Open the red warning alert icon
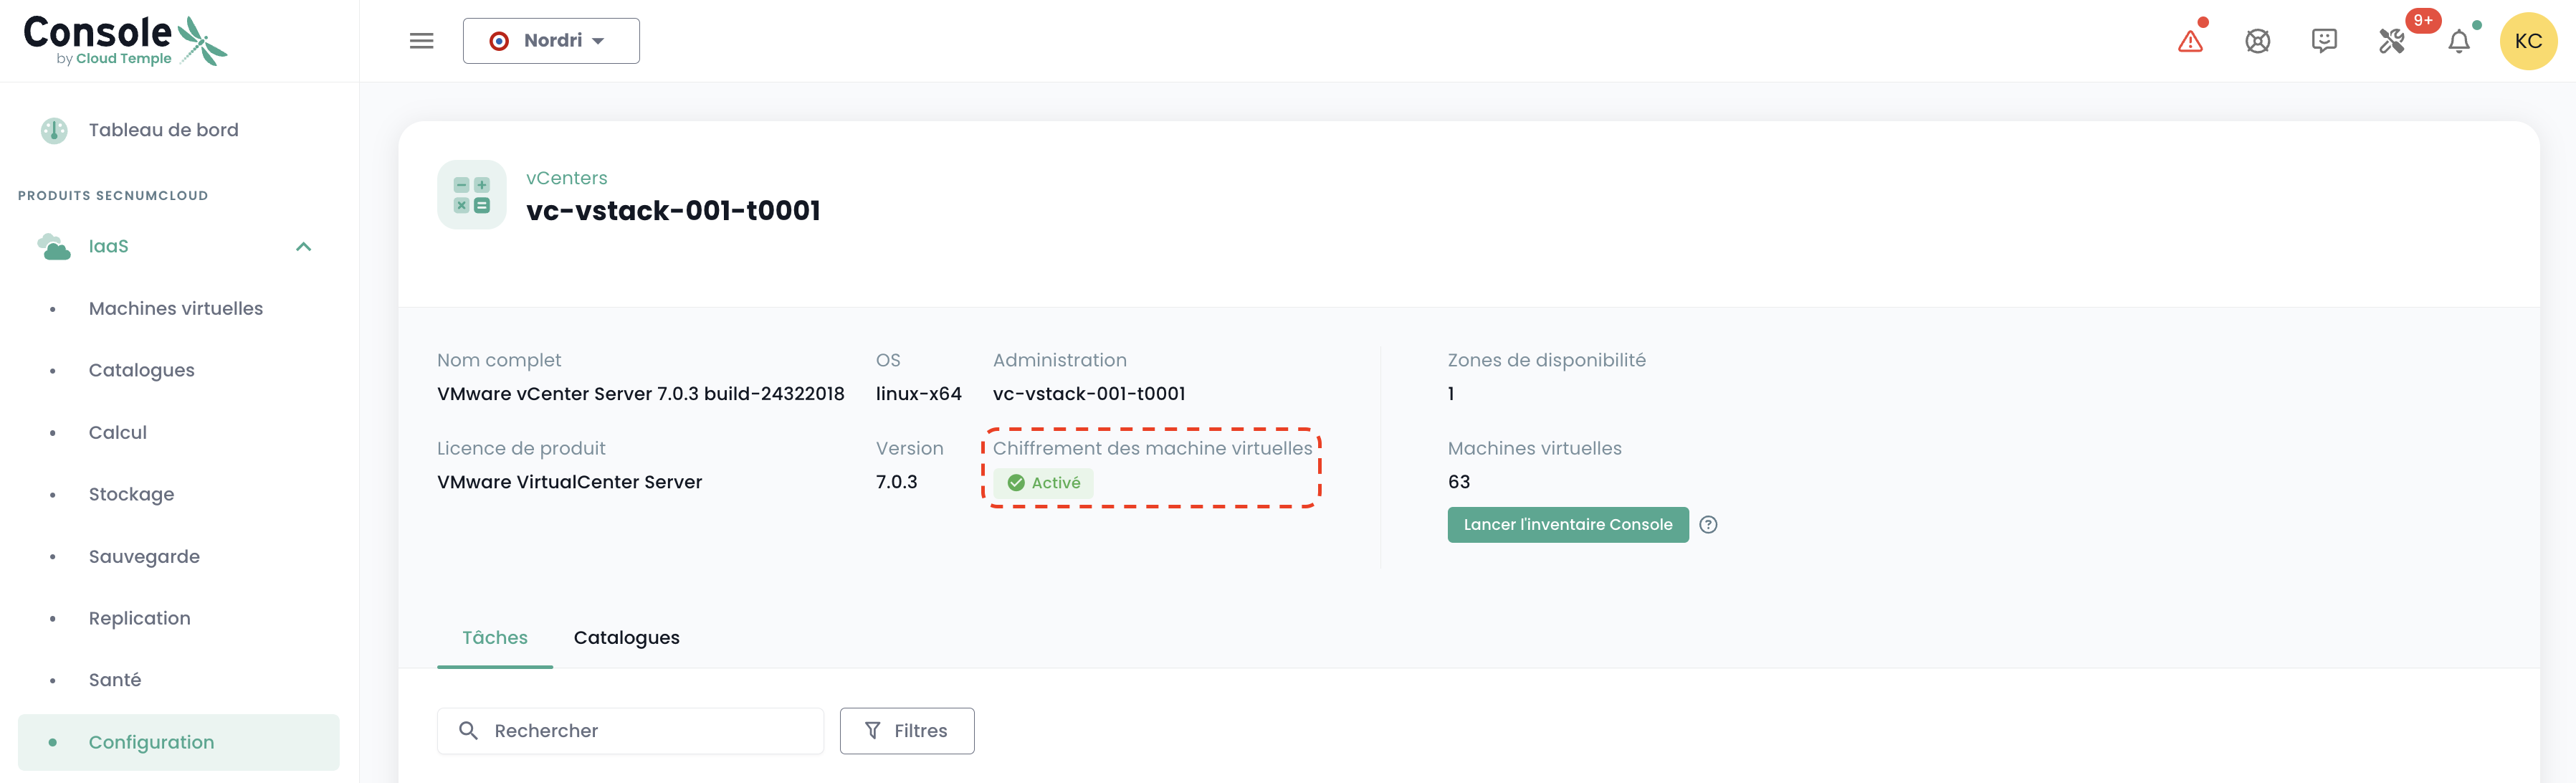 (2190, 41)
